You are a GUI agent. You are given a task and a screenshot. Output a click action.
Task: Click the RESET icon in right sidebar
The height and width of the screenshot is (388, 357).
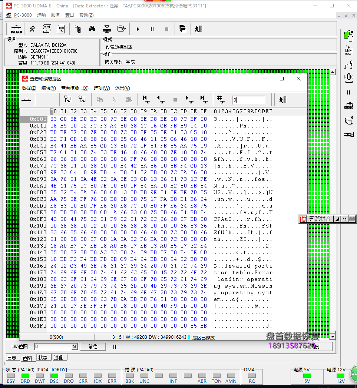[x=349, y=50]
